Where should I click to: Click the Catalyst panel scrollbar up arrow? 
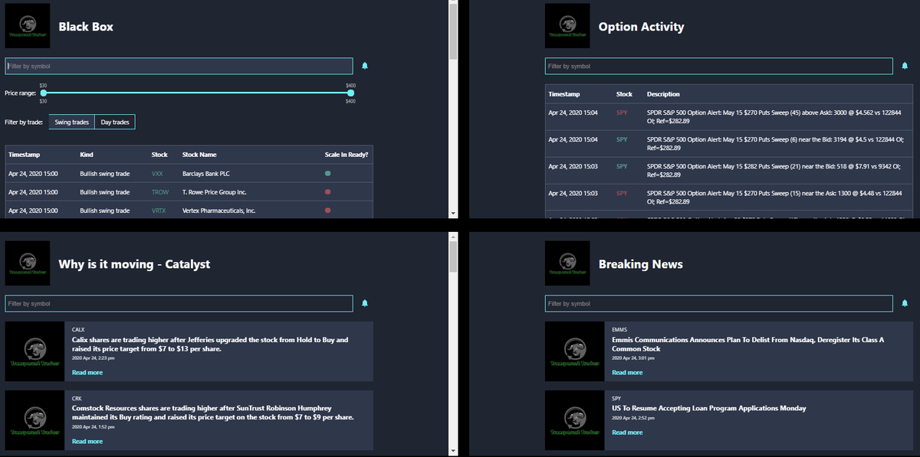pos(453,236)
